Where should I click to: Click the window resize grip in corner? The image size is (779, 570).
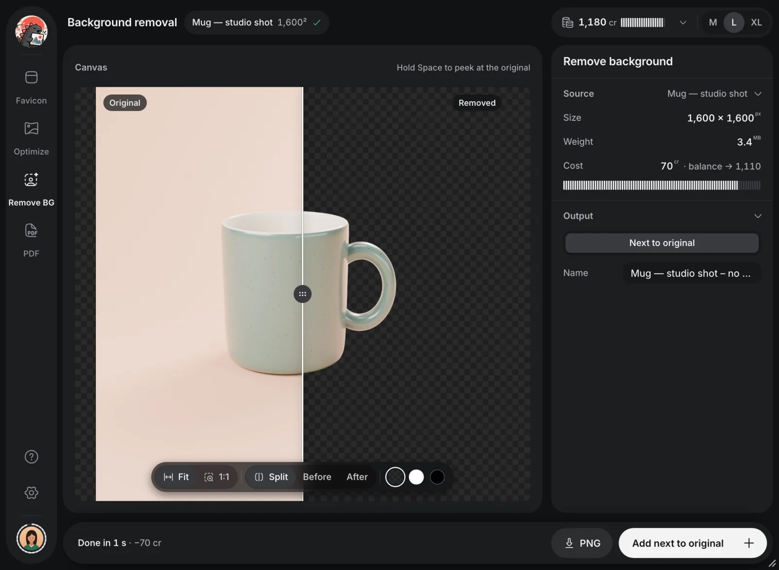click(x=772, y=563)
